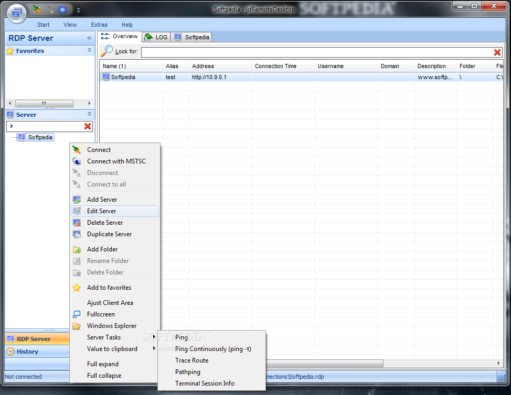Click the Favorites star icon

click(x=10, y=51)
